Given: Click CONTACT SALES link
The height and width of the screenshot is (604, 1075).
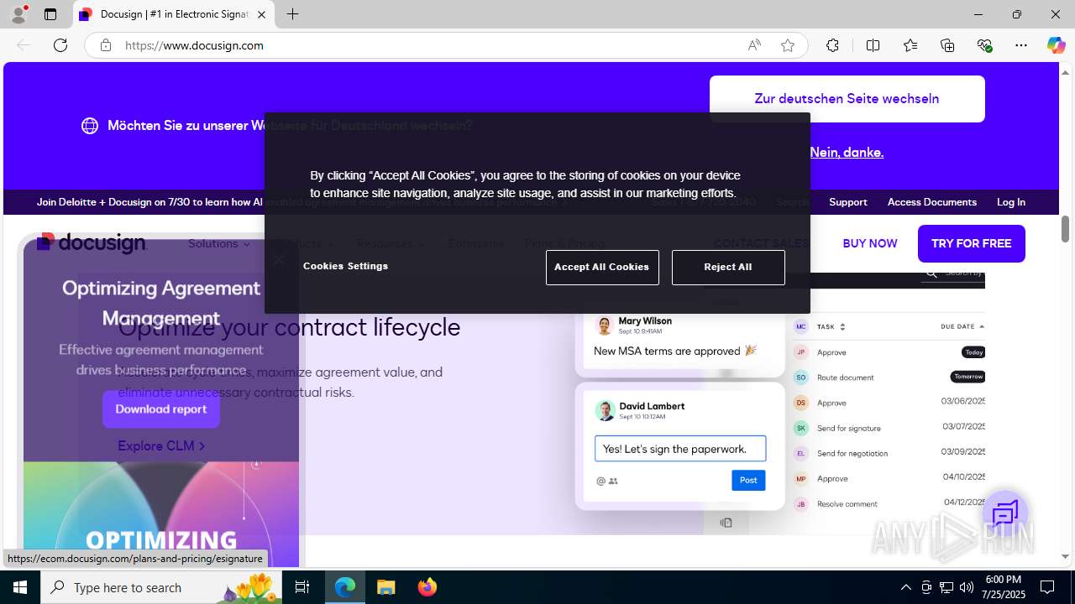Looking at the screenshot, I should click(x=761, y=243).
